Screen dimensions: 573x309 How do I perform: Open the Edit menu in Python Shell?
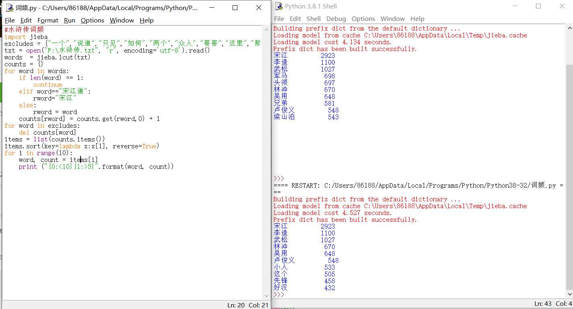pyautogui.click(x=295, y=18)
